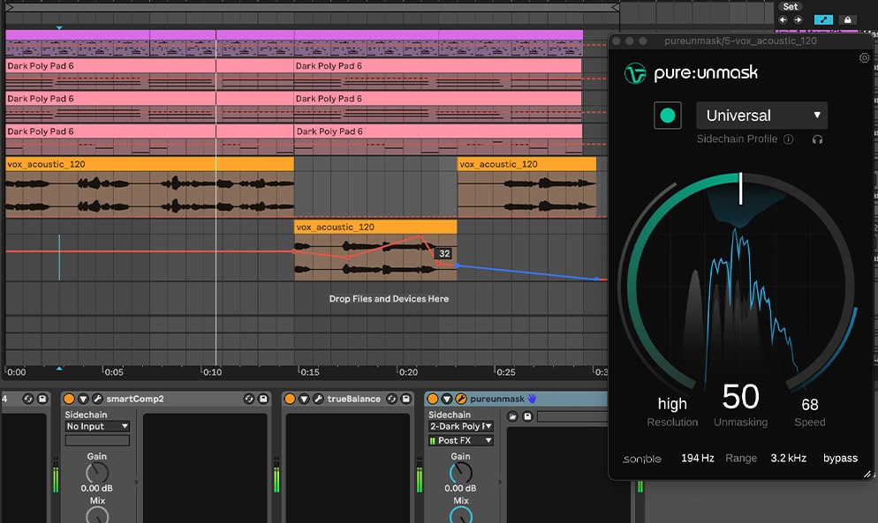Open the Universal sidechain profile dropdown
The width and height of the screenshot is (878, 523).
(761, 116)
